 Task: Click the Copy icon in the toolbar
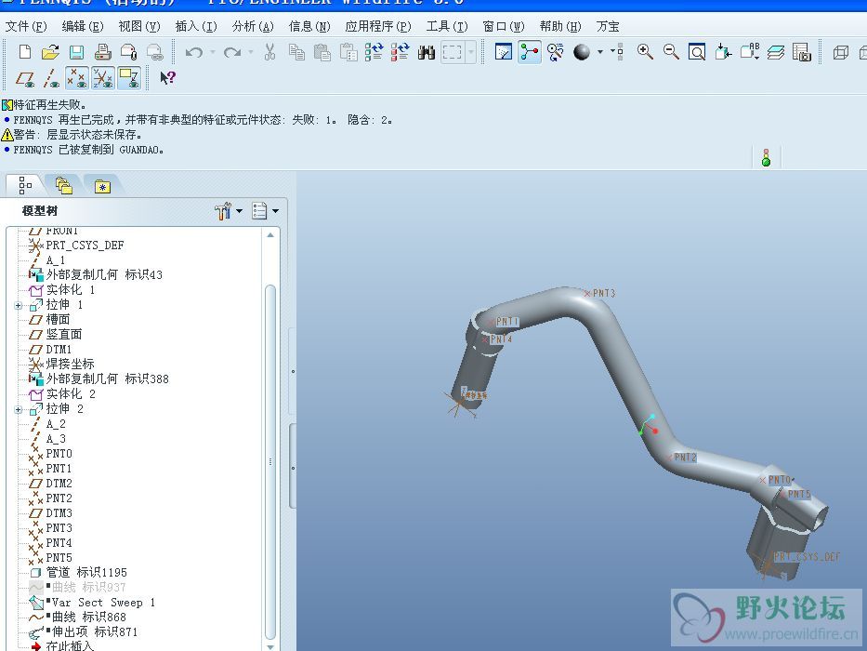297,52
